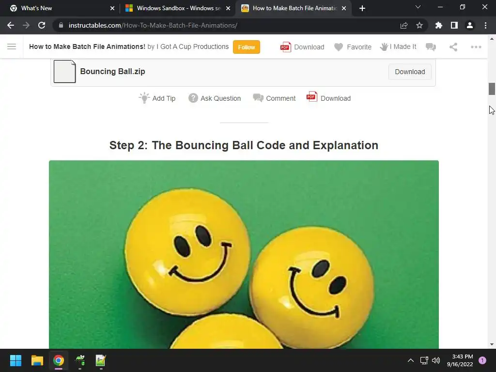Close the Batch File Animations tab
496x372 pixels.
344,8
